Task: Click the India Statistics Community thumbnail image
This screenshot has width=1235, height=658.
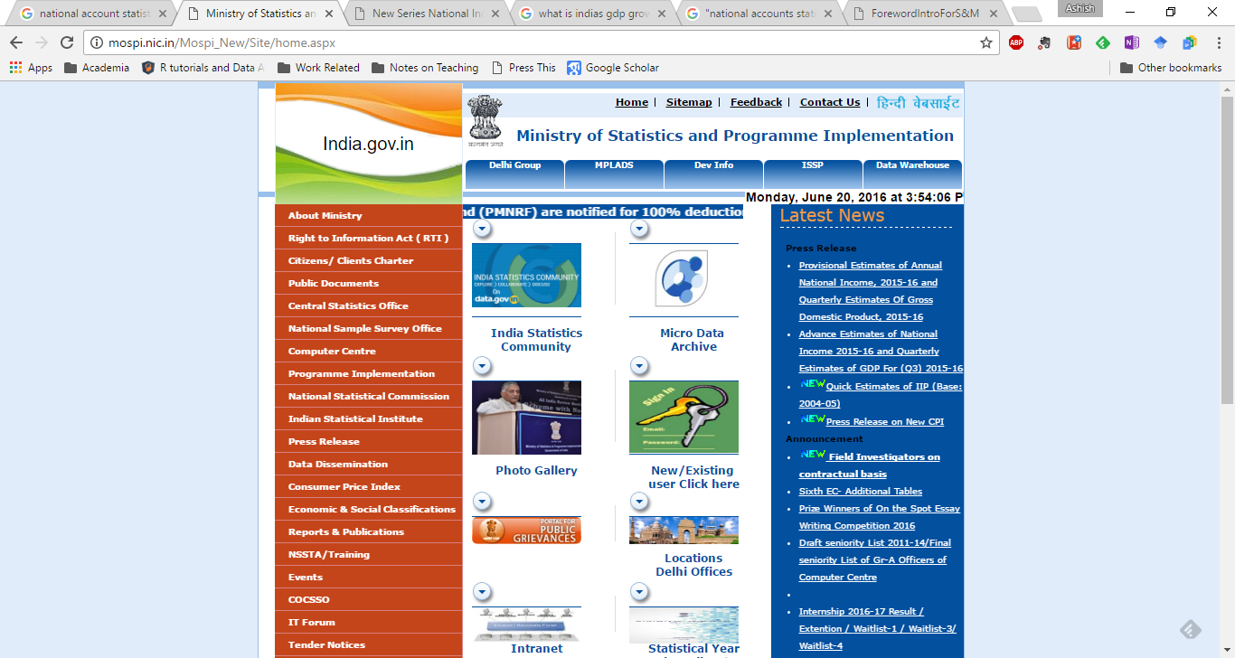Action: 526,275
